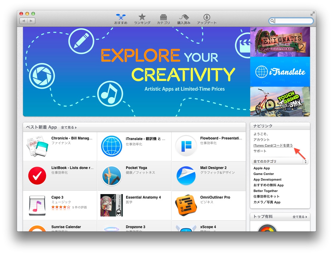Open Flowboard app icon
This screenshot has width=333, height=255.
coord(186,146)
